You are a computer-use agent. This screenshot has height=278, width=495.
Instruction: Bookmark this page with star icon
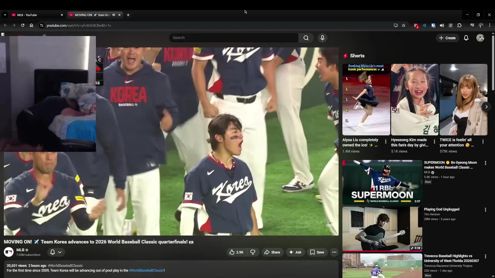click(403, 25)
